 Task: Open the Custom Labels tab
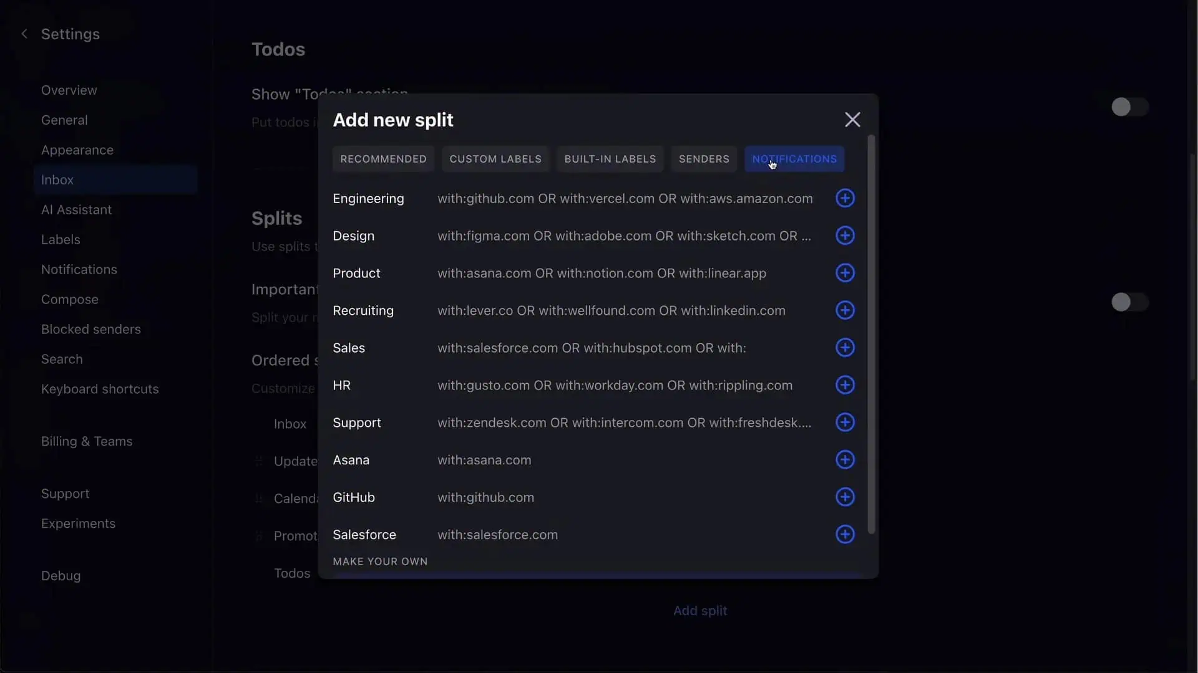point(495,159)
